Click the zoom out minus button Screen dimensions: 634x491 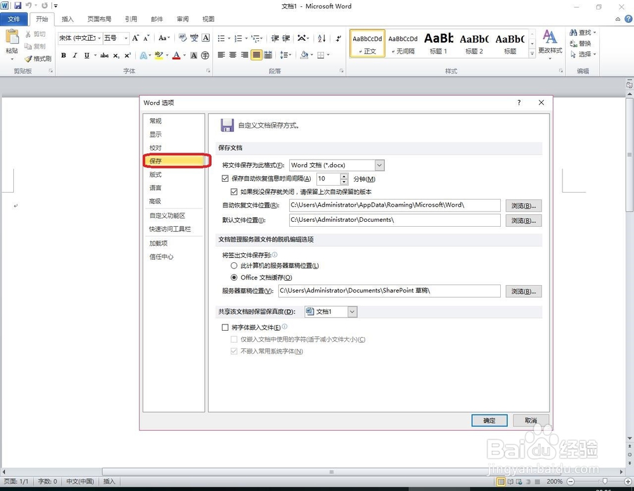[x=571, y=481]
